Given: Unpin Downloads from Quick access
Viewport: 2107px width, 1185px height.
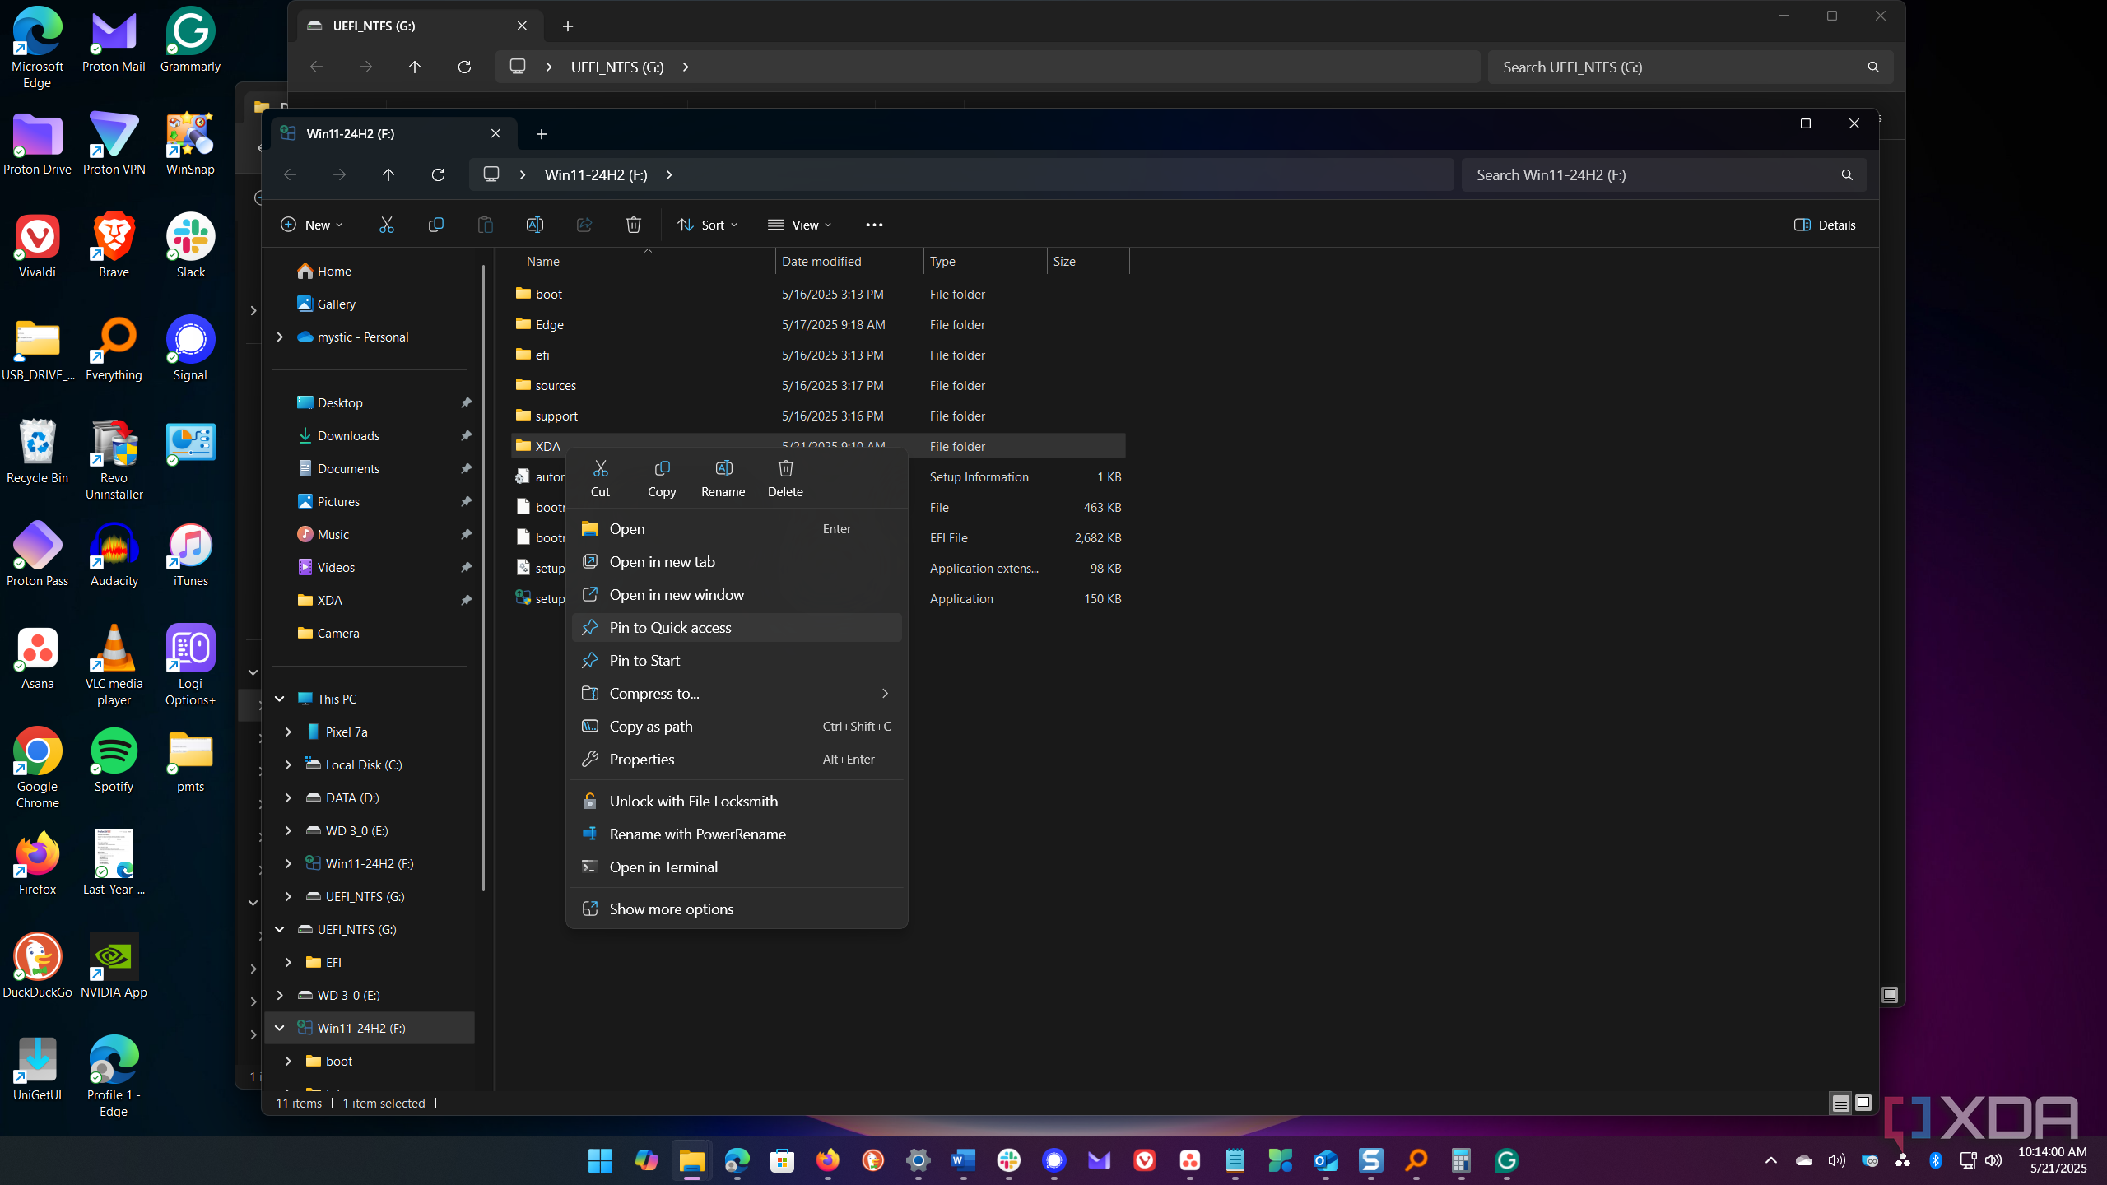Looking at the screenshot, I should 466,435.
